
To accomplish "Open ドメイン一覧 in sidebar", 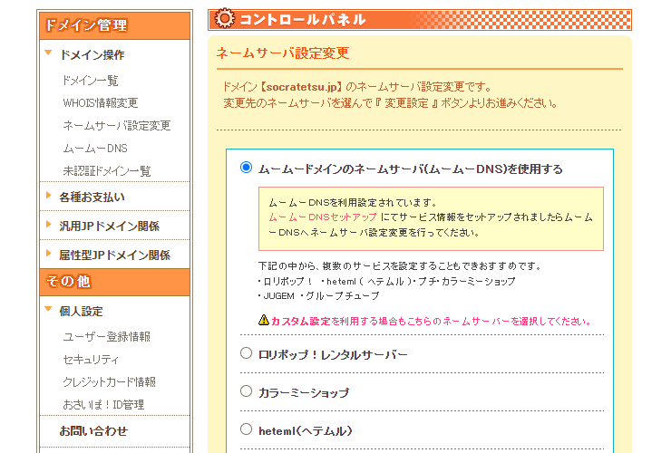I will tap(90, 81).
